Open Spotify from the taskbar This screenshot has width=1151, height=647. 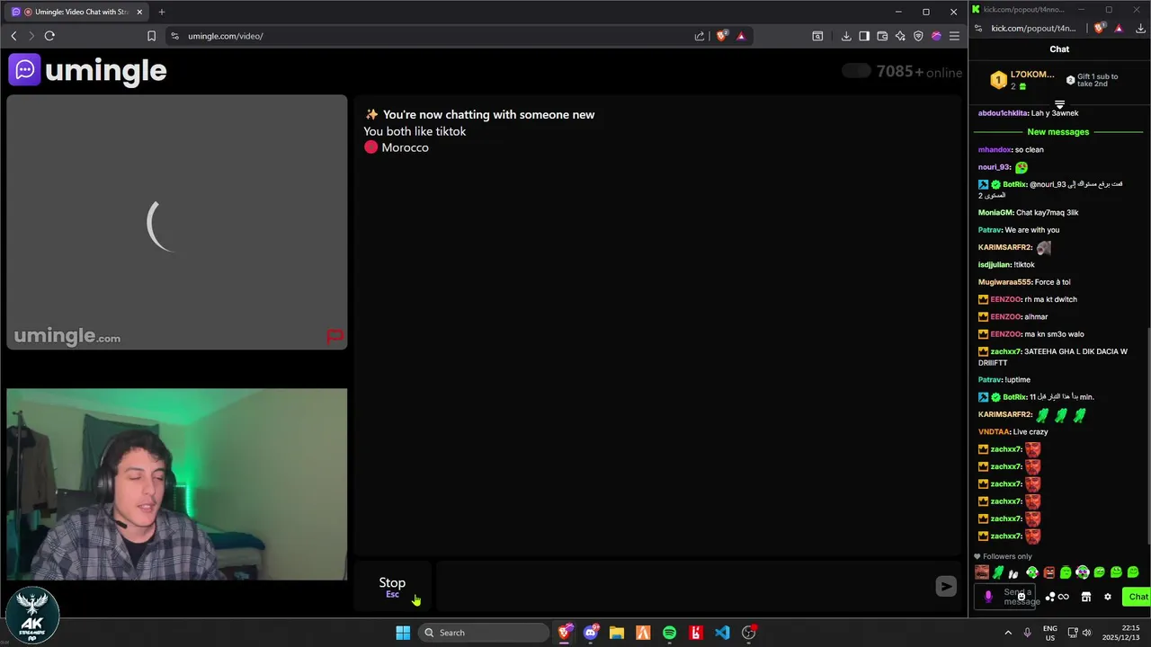click(669, 633)
